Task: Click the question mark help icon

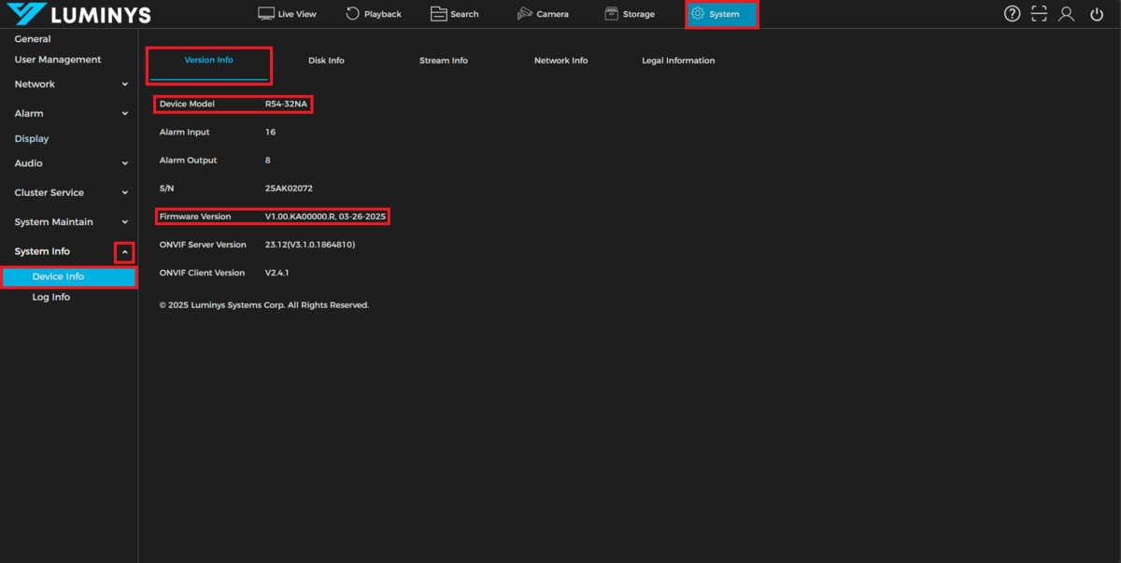Action: [1012, 14]
